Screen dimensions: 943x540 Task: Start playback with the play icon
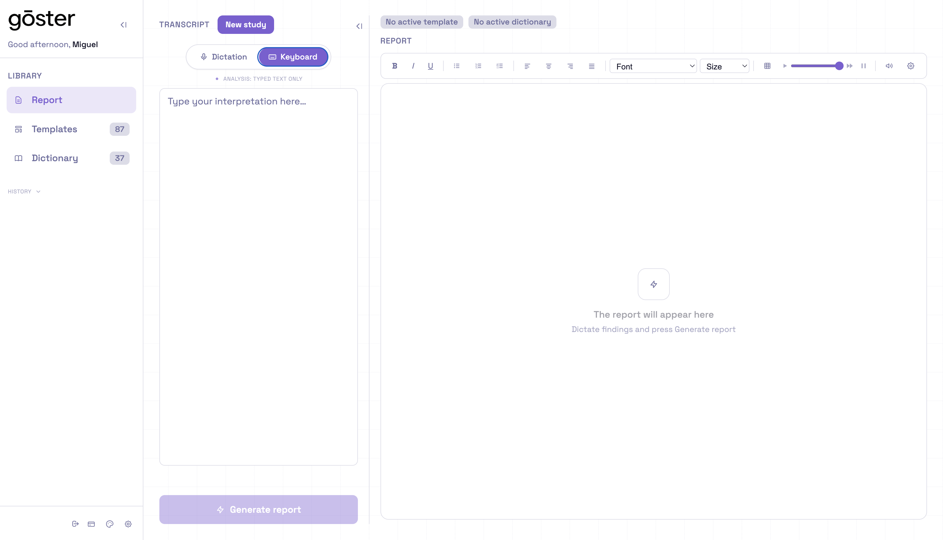pos(784,66)
